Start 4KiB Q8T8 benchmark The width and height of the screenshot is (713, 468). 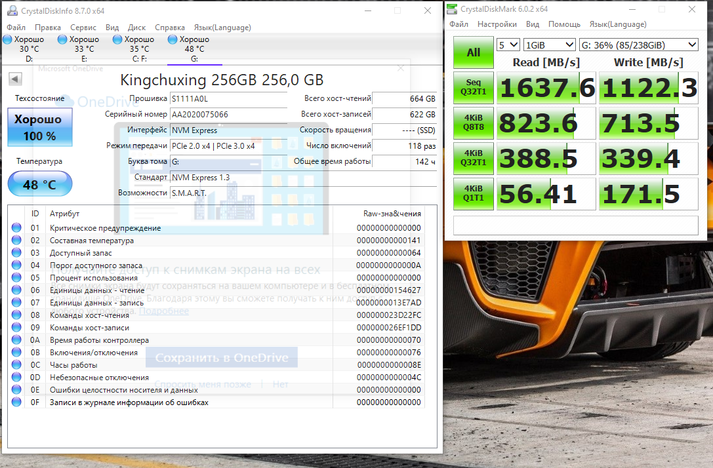[474, 123]
